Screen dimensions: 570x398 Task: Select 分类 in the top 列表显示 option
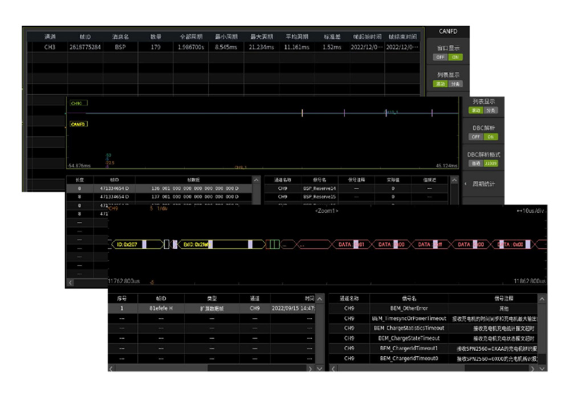click(456, 84)
